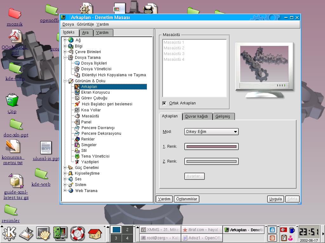The image size is (325, 243).
Task: Click the Uygula button
Action: 275,199
